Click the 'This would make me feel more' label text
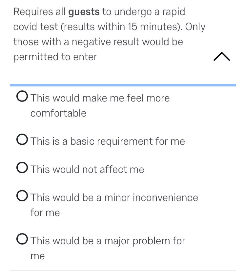 click(x=100, y=98)
